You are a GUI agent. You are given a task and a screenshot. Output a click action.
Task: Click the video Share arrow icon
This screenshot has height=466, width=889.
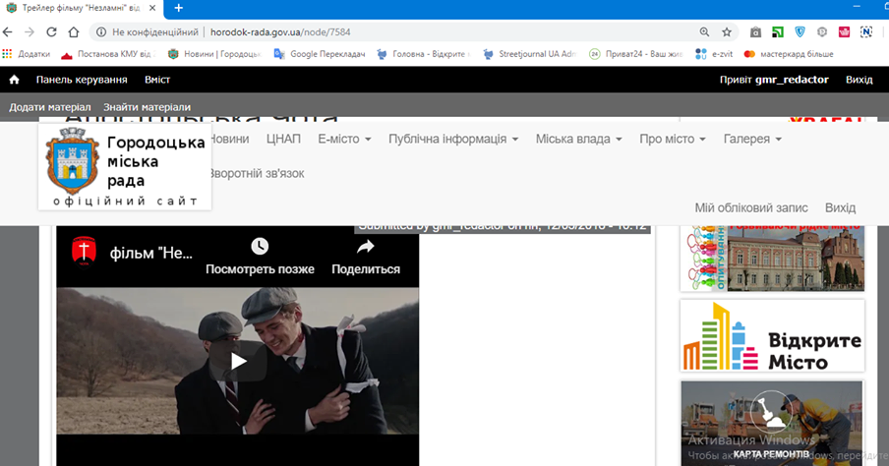(x=365, y=248)
